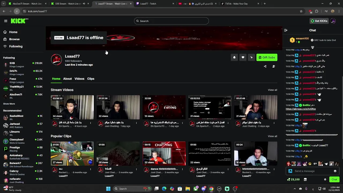Open the hamburger sidebar menu

[x=6, y=21]
